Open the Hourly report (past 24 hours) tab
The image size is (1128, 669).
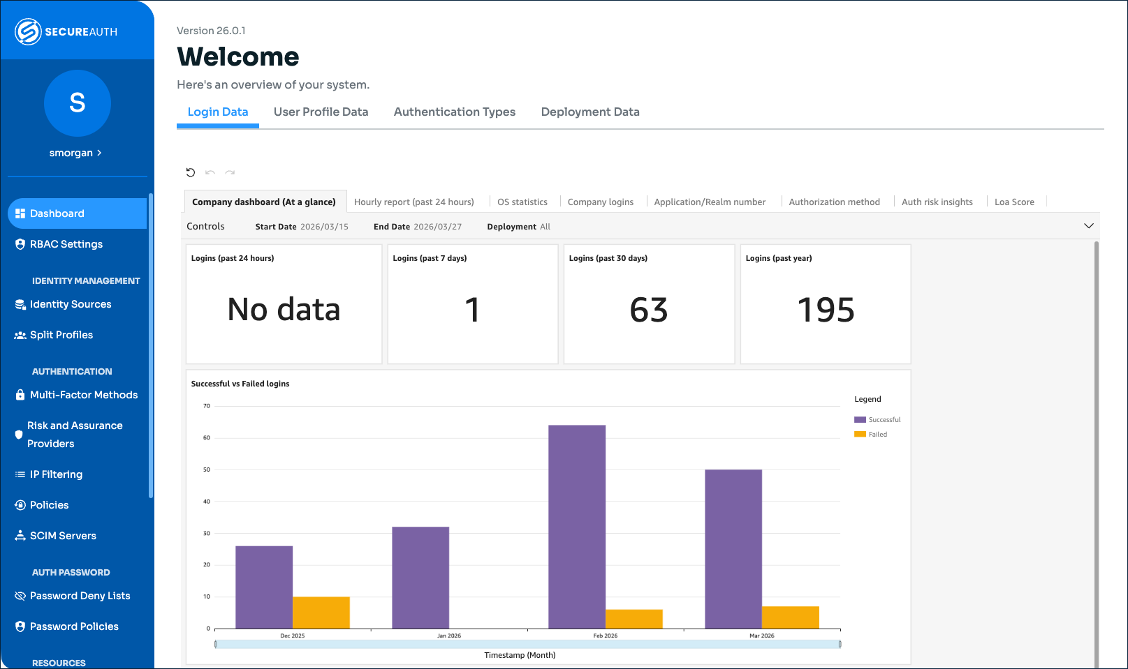[x=414, y=202]
